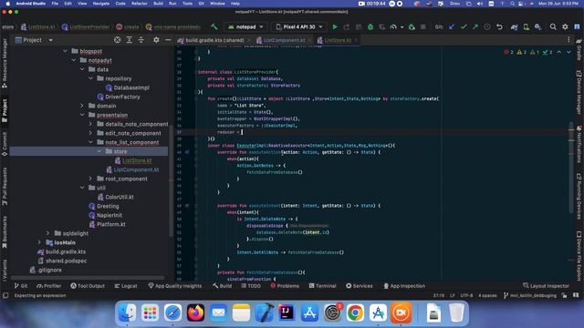Screen dimensions: 584x328
Task: Collapse the blogspot folder
Action: [65, 51]
